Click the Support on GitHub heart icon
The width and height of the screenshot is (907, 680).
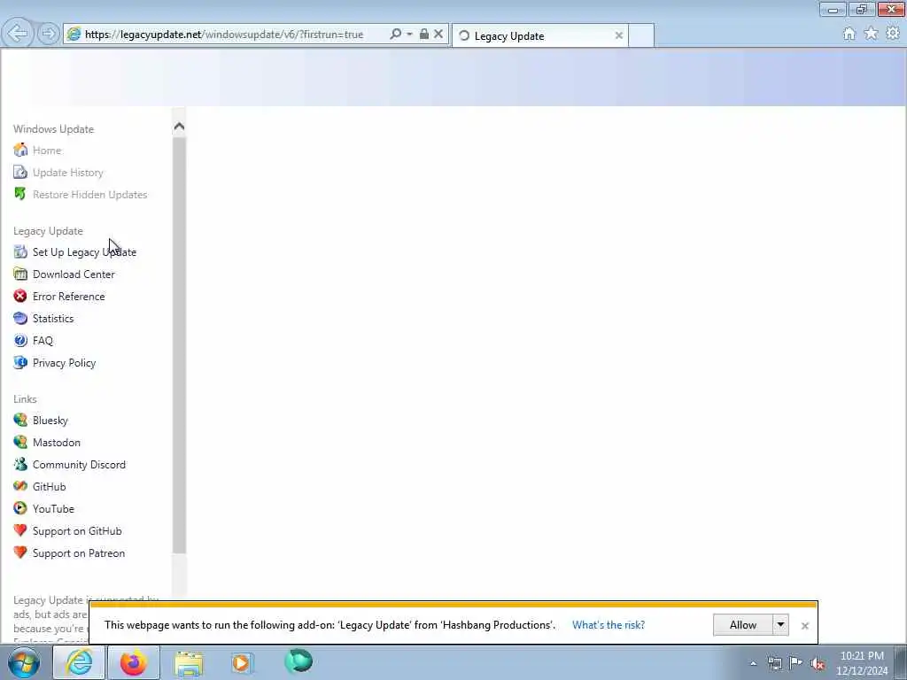click(20, 531)
